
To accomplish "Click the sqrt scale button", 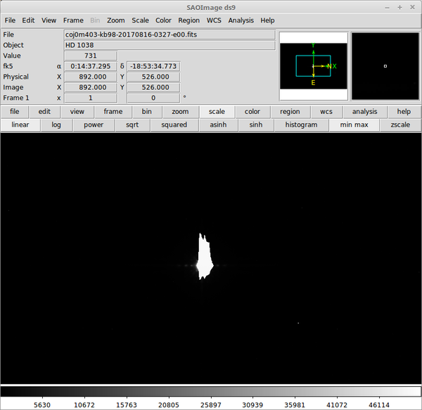I will 132,124.
